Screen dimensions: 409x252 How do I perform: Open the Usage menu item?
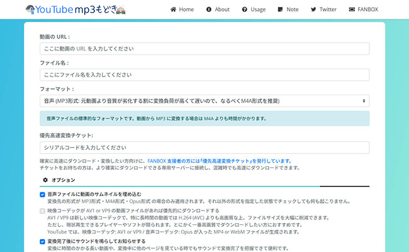254,9
